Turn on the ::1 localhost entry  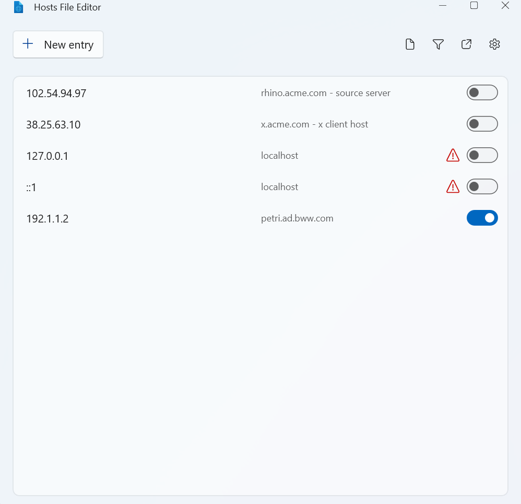point(482,186)
